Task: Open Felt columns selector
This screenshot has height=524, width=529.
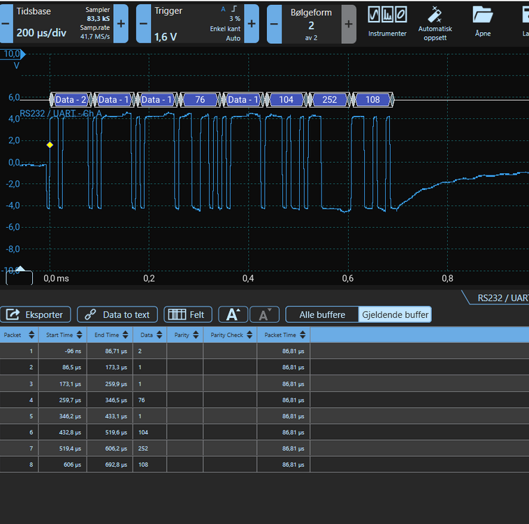Action: [188, 315]
